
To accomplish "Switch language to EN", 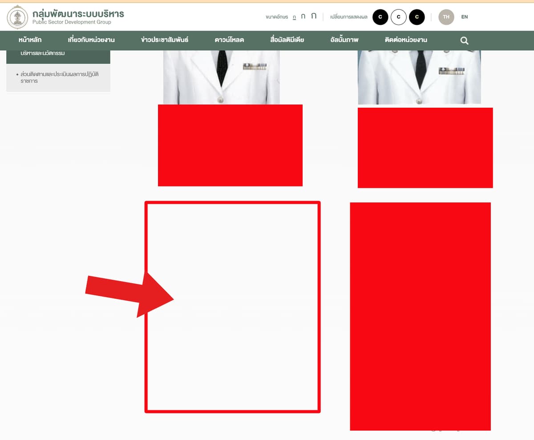I will [465, 17].
